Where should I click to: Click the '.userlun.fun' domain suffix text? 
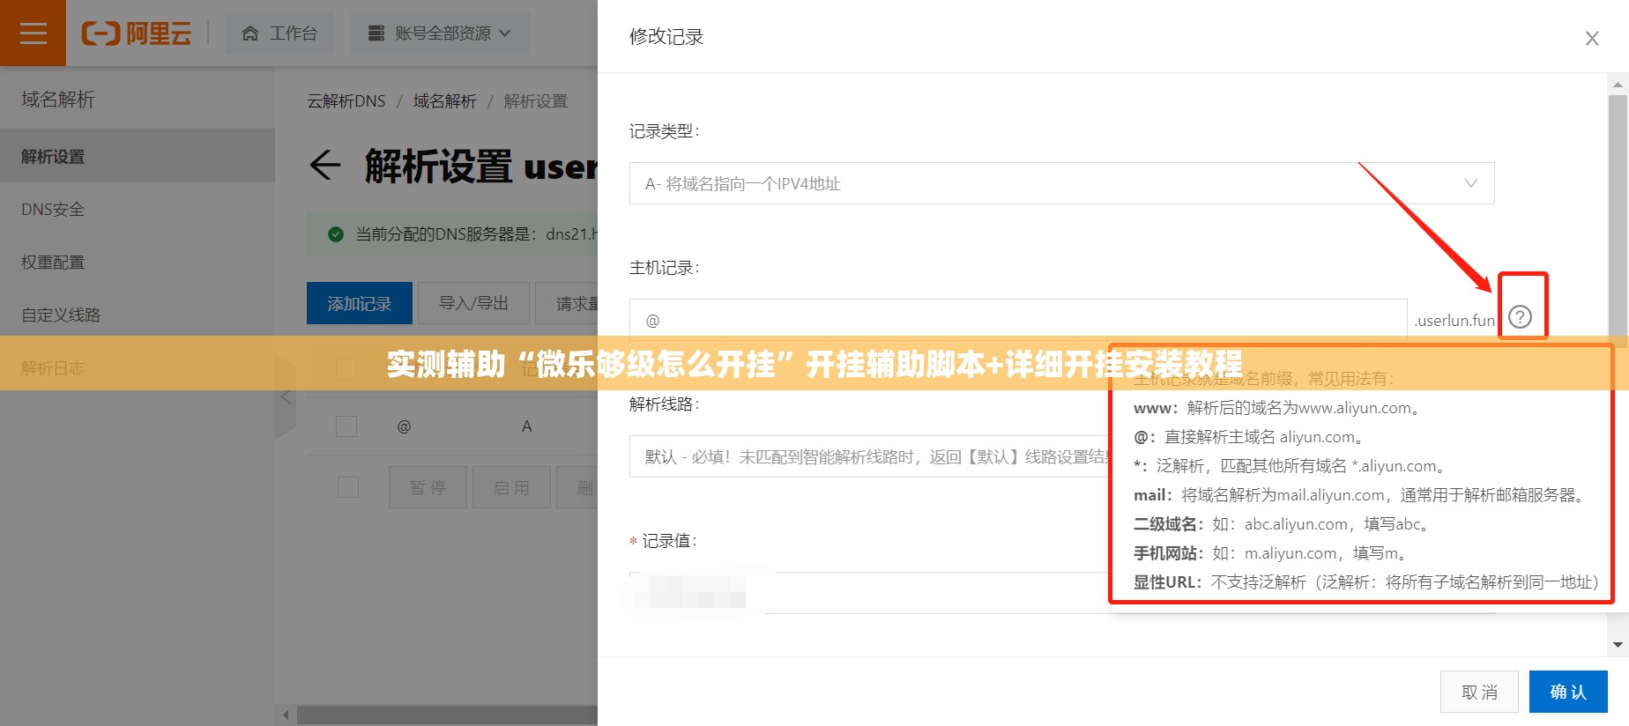pyautogui.click(x=1454, y=321)
